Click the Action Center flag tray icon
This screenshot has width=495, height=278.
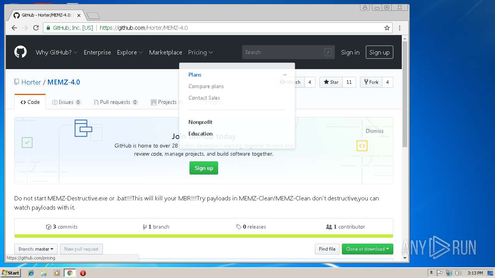(x=440, y=273)
